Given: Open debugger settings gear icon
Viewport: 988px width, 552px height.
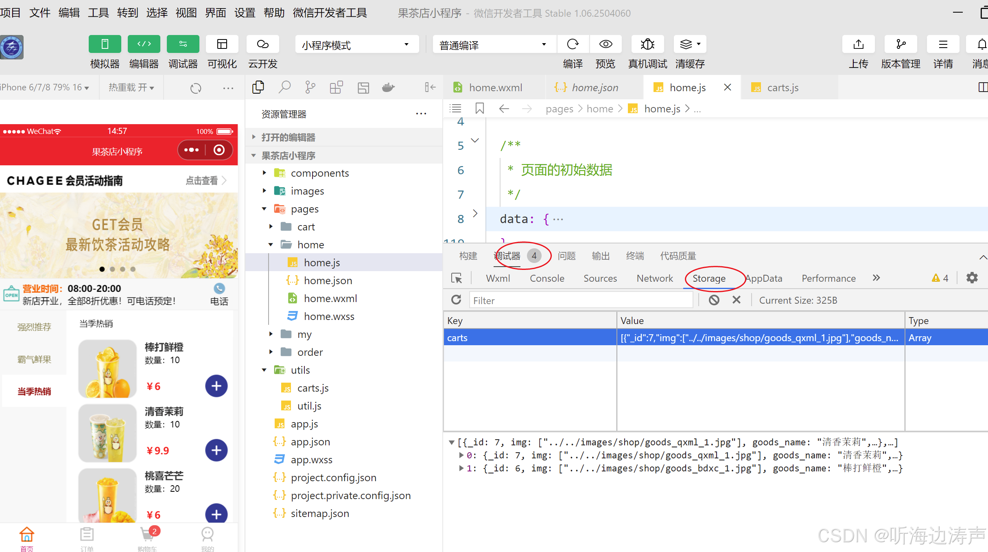Looking at the screenshot, I should click(972, 278).
